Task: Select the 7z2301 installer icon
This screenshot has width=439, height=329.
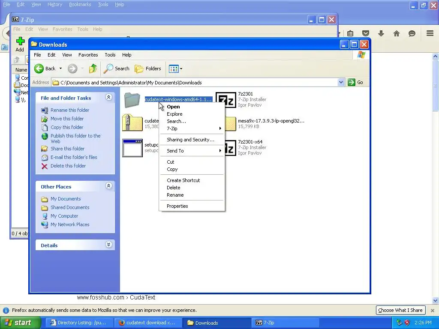Action: tap(226, 100)
